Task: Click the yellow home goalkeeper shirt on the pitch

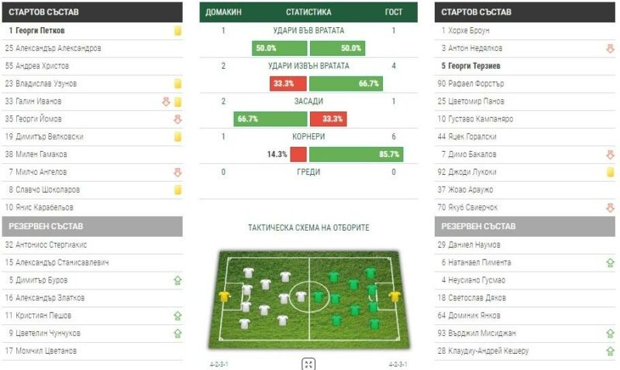Action: click(226, 296)
